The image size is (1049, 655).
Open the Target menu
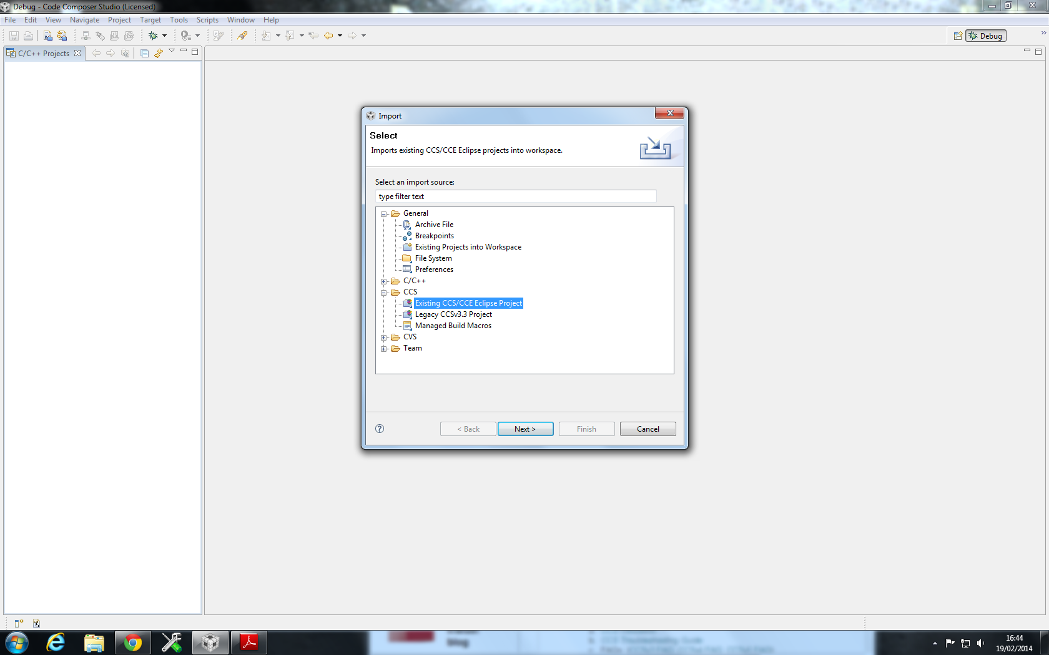(150, 20)
